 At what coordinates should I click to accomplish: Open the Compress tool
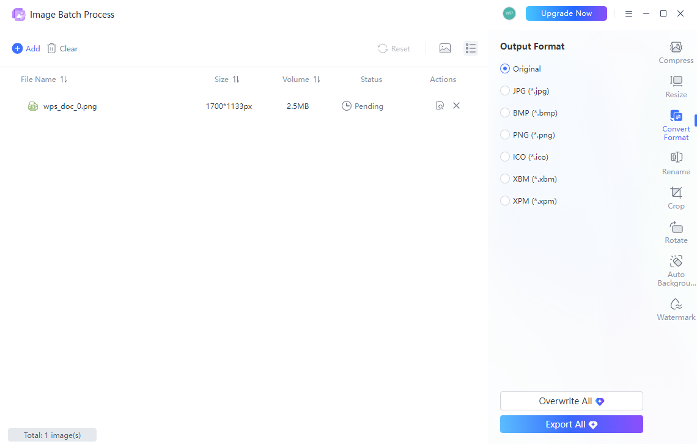[x=676, y=53]
